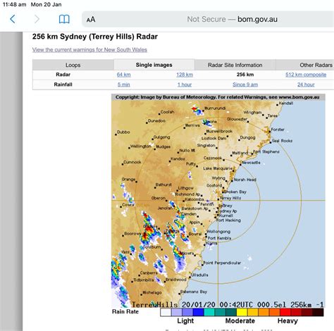Open the 512 km composite link
The height and width of the screenshot is (331, 334).
tap(306, 75)
